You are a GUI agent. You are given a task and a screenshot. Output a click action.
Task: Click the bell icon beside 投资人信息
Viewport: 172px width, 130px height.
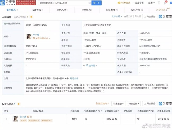pyautogui.click(x=19, y=104)
